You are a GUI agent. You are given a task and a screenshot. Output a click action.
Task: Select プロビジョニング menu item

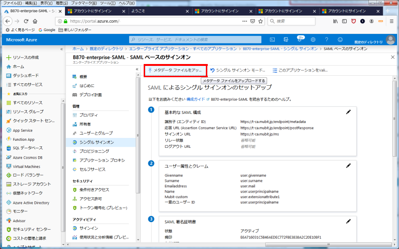(x=91, y=151)
